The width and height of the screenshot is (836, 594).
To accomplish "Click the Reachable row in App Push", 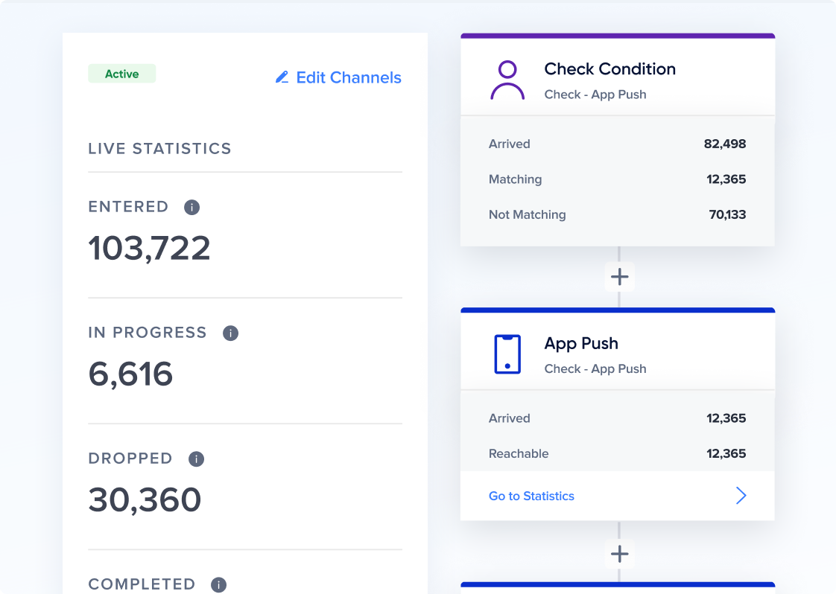I will (x=617, y=453).
